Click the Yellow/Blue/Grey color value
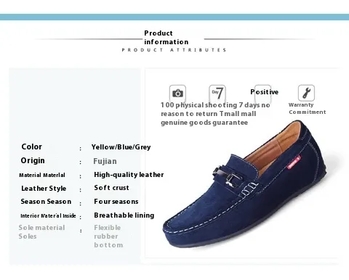Viewport: 349px width, 280px height. click(121, 147)
